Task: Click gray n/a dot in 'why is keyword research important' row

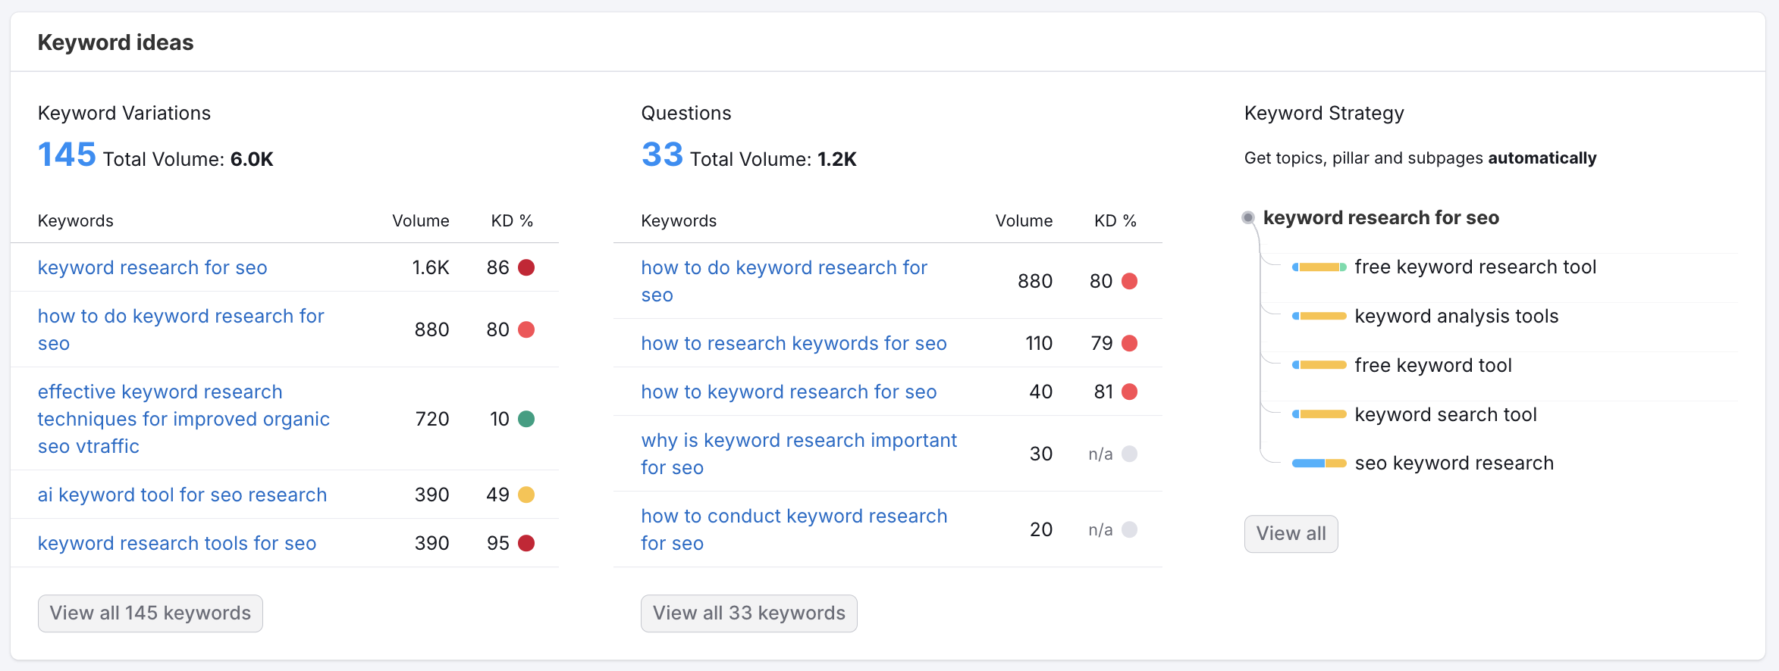Action: click(1129, 454)
